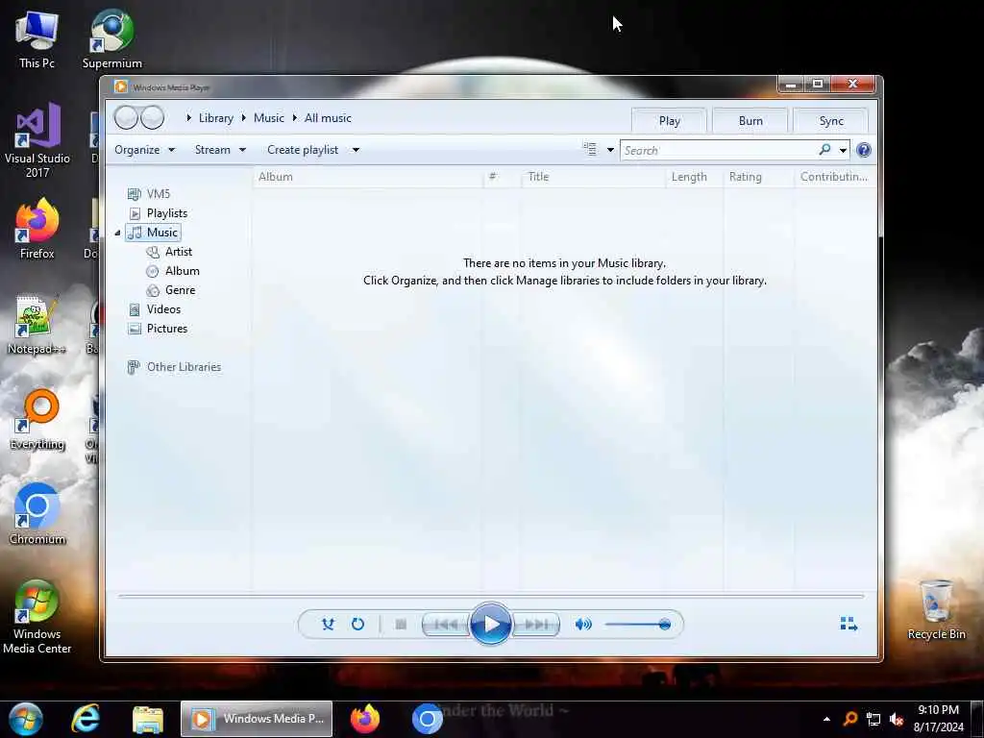Screen dimensions: 984x738
Task: Select VM5 in the navigation pane
Action: 149,194
